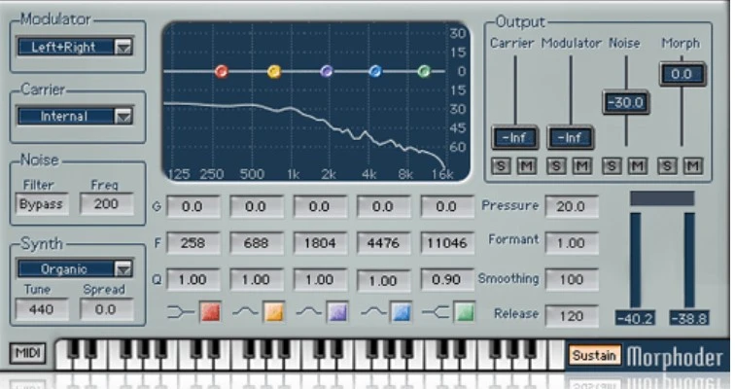
Task: Select the yellow EQ node on graph
Action: (x=274, y=71)
